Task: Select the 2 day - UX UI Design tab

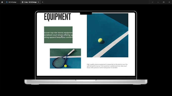Action: pos(31,2)
